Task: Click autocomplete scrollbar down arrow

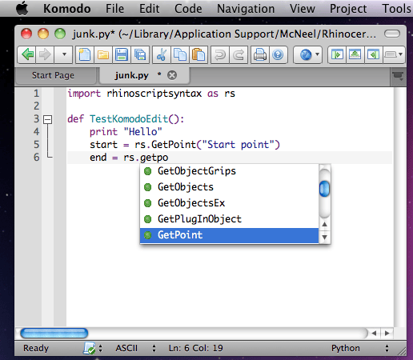Action: pyautogui.click(x=324, y=237)
